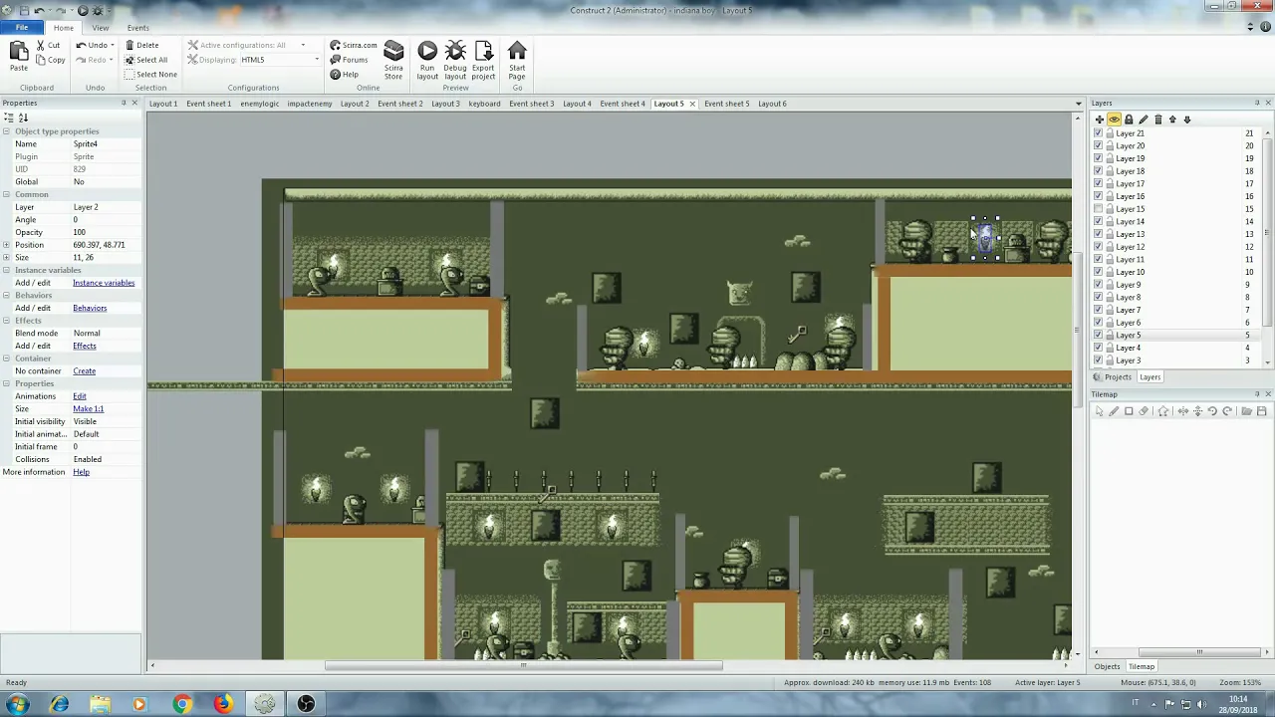The image size is (1275, 717).
Task: Uncheck the Layer 21 visibility checkbox
Action: point(1099,133)
